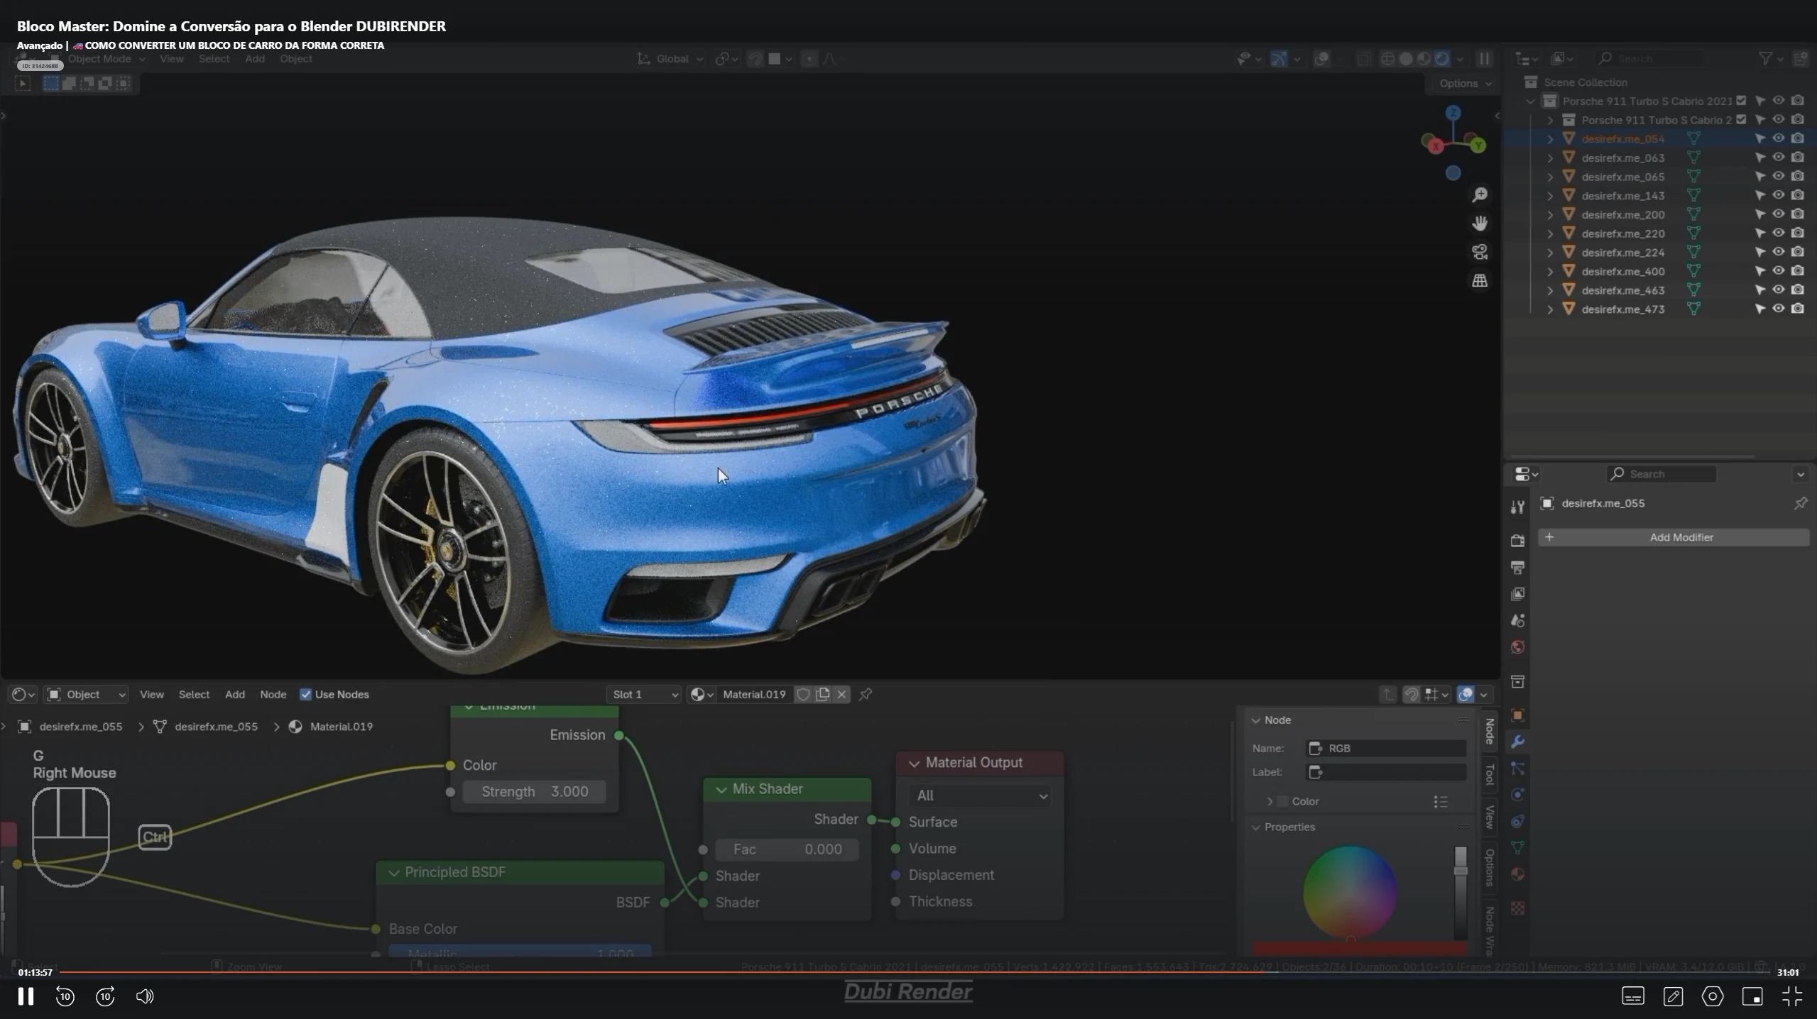Open the Slot 1 material slot dropdown
The image size is (1817, 1019).
click(643, 695)
